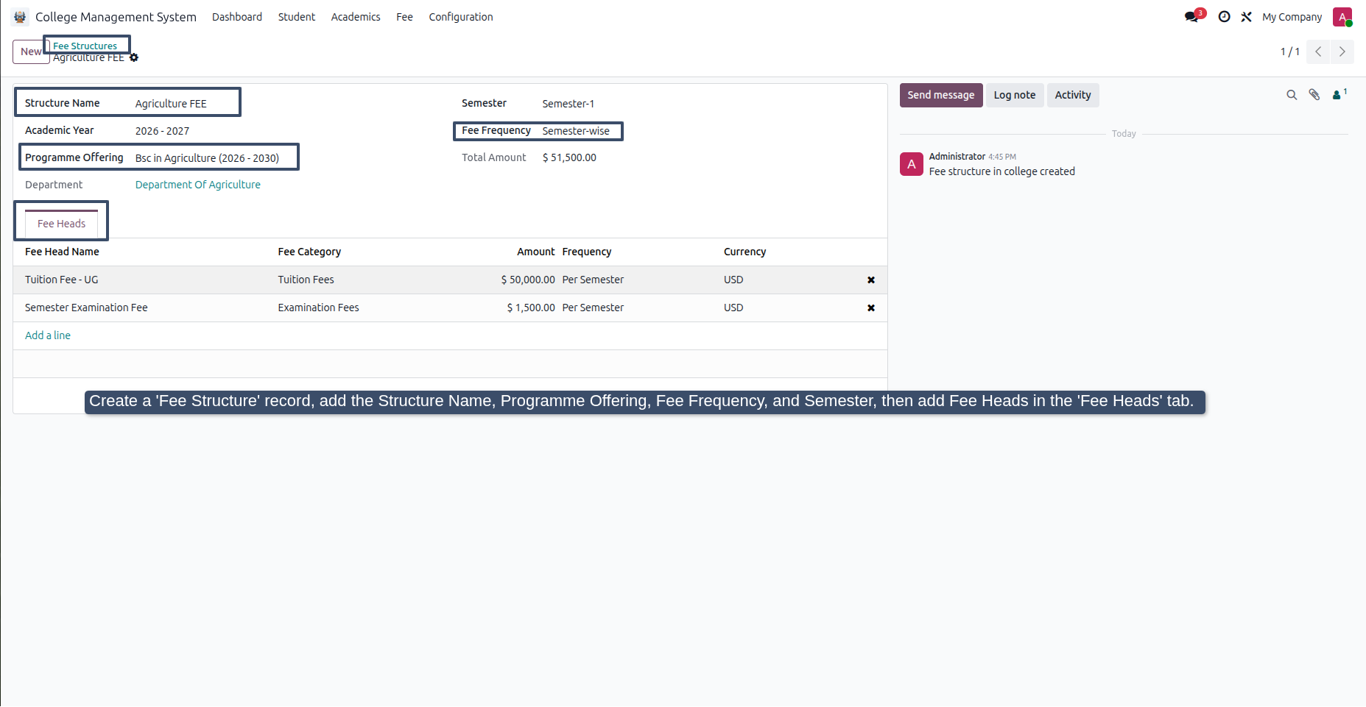Image resolution: width=1366 pixels, height=707 pixels.
Task: Open the Fee Structures breadcrumb link
Action: point(85,46)
